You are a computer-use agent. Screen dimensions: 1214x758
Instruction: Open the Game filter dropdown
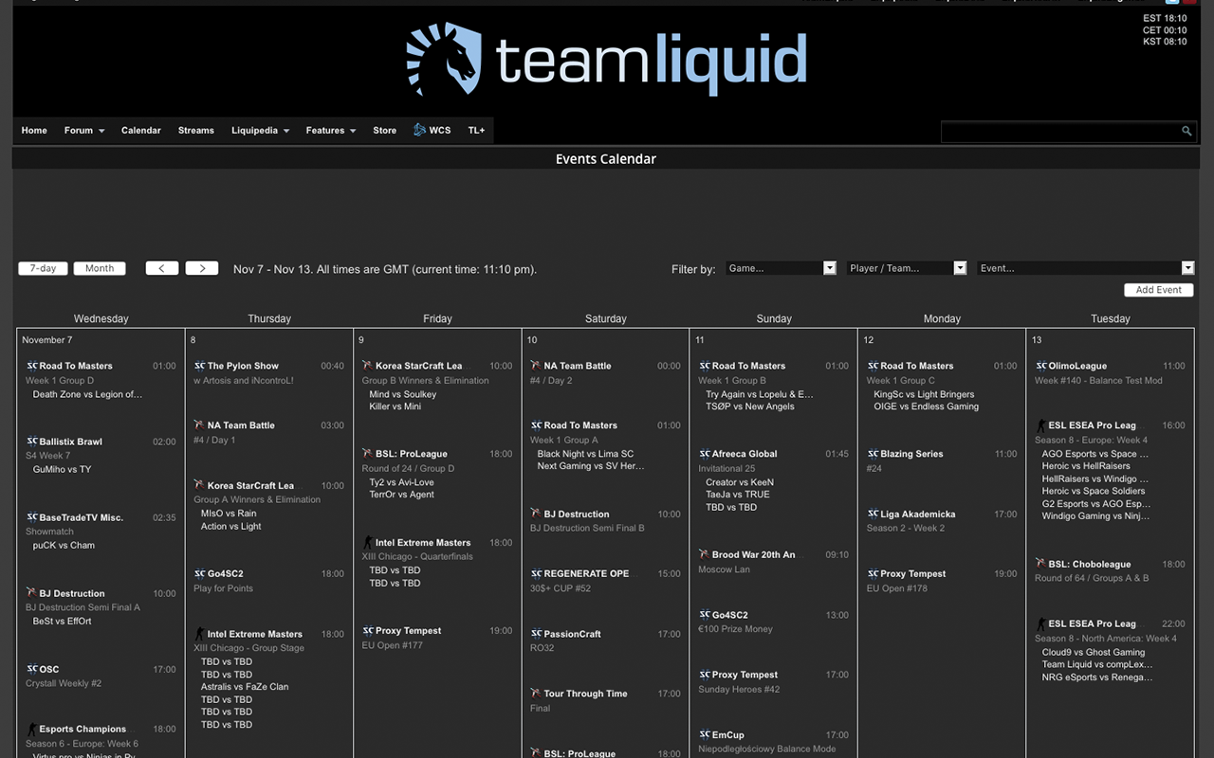pyautogui.click(x=781, y=268)
